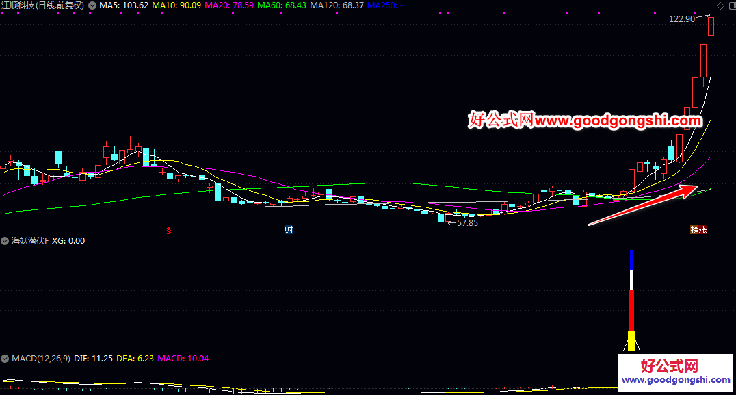Viewport: 736px width, 395px height.
Task: Click the MACD: 10.04 value
Action: 183,359
